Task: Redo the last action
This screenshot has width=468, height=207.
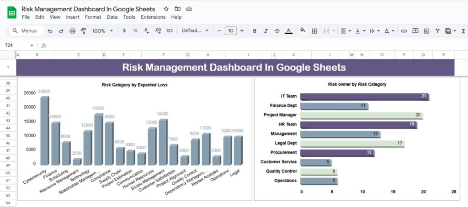Action: tap(61, 31)
